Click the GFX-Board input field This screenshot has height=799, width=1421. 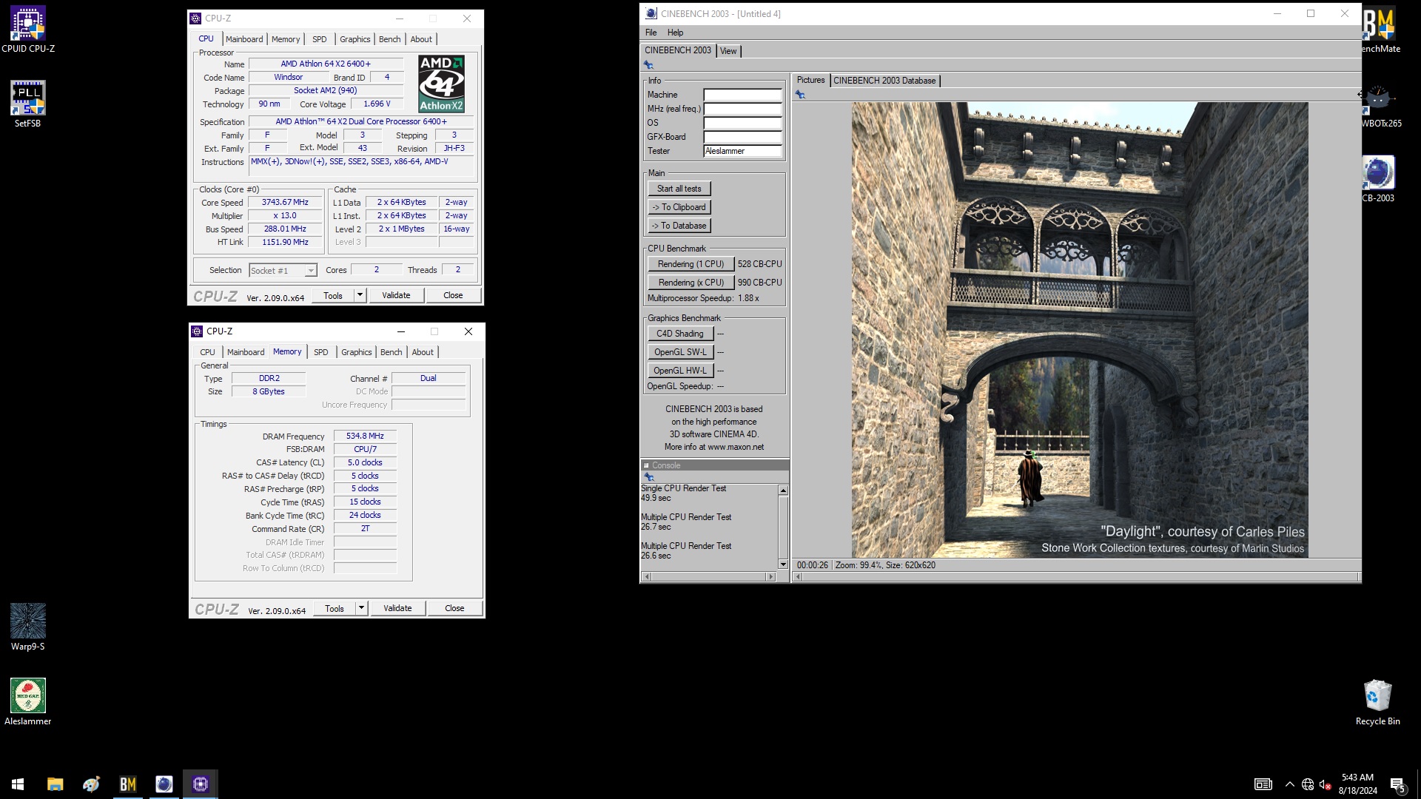742,137
